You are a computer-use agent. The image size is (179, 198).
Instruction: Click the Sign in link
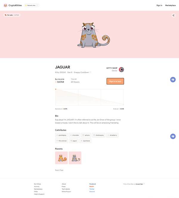[x=159, y=5]
